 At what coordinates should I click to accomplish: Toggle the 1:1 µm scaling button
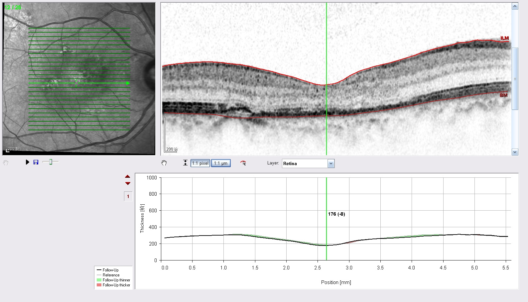pyautogui.click(x=221, y=163)
